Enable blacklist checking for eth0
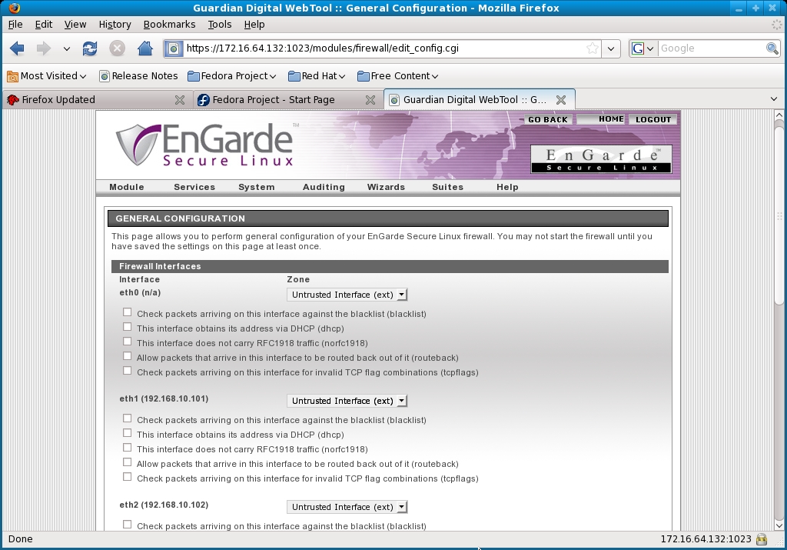The width and height of the screenshot is (787, 550). (x=127, y=312)
